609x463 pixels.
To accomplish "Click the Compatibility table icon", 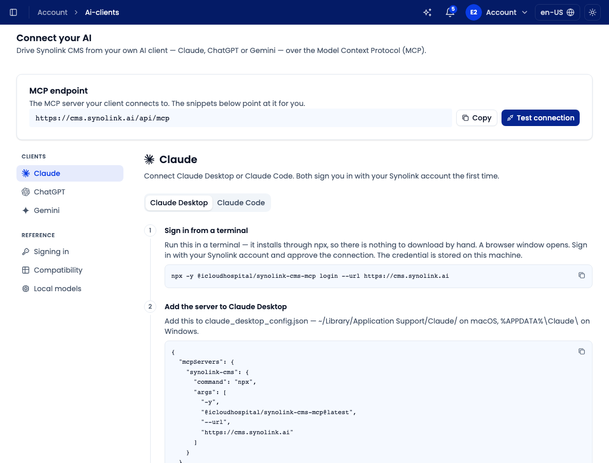I will pos(26,270).
